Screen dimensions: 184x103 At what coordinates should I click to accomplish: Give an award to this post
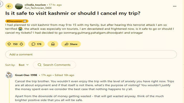(53, 44)
